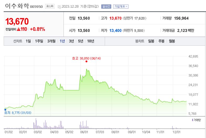Click the 최고 38,850 (06/14) label
This screenshot has width=206, height=138.
[x=86, y=58]
